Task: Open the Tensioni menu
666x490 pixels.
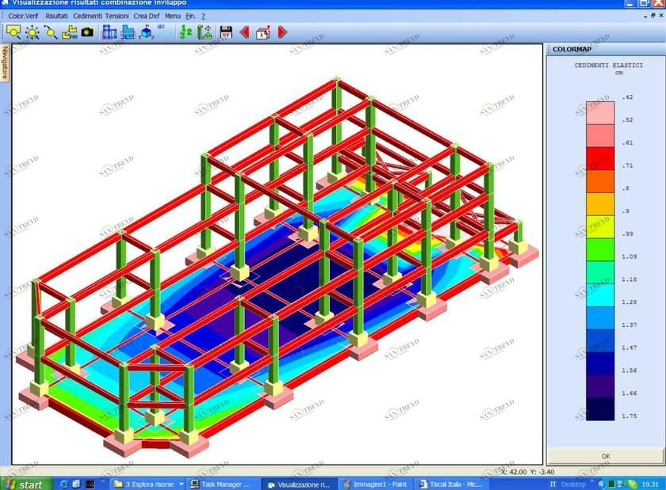Action: [117, 16]
